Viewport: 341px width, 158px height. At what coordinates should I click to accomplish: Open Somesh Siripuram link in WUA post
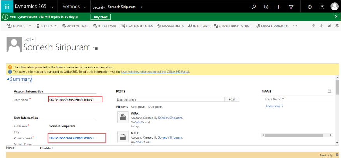click(x=170, y=118)
